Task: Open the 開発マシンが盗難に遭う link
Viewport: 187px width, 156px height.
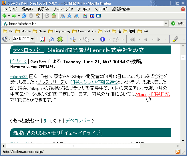Action: [x=94, y=82]
